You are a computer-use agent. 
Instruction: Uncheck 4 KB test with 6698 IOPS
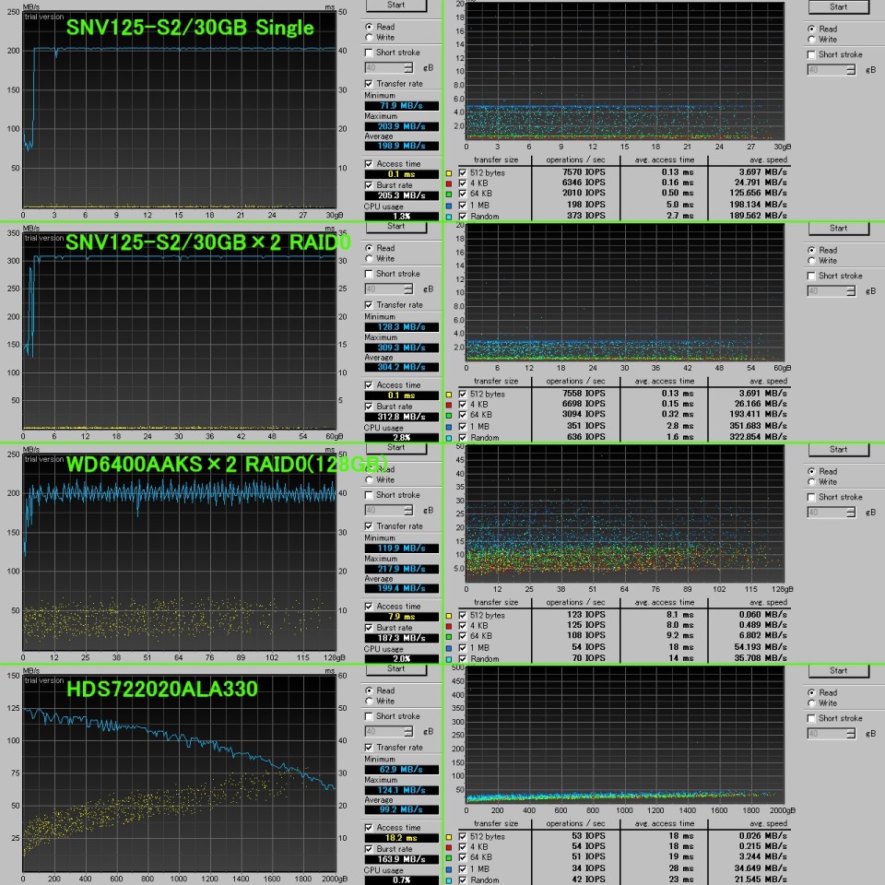[x=463, y=405]
